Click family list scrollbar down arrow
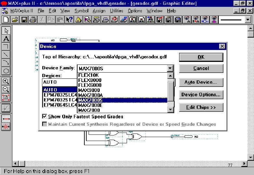This screenshot has width=254, height=175. coord(170,110)
